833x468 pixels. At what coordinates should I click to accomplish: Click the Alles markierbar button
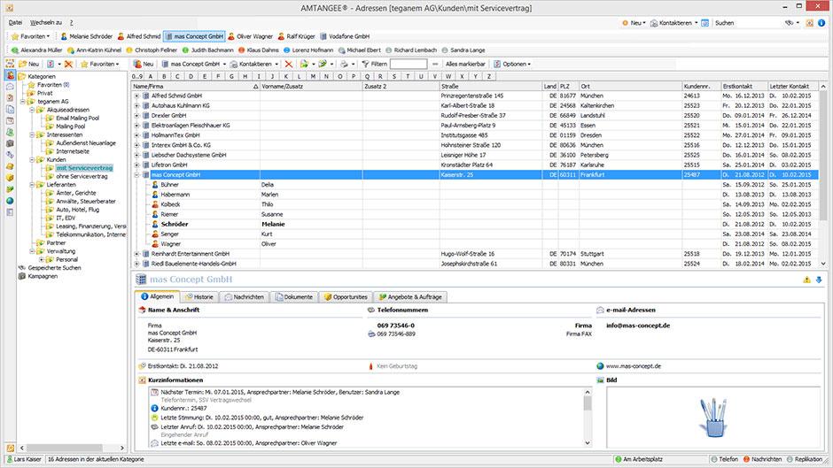pos(465,64)
